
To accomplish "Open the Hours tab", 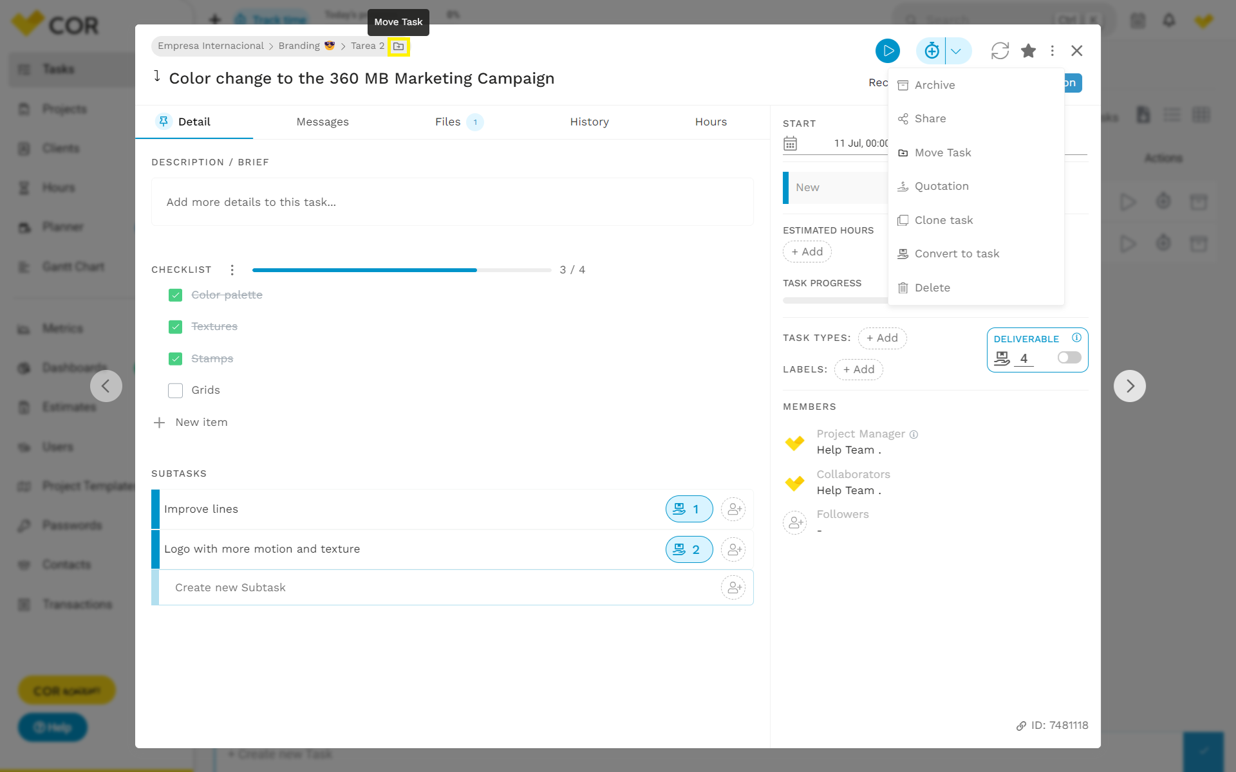I will [711, 122].
